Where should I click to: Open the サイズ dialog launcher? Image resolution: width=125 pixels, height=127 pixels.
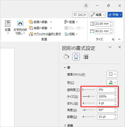pos(113,39)
